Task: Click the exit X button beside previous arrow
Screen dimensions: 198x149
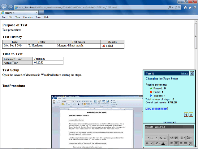Action: click(191, 115)
